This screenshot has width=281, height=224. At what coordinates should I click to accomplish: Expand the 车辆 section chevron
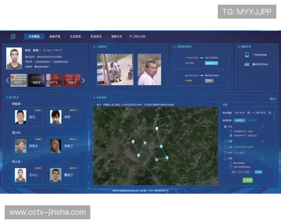[262, 141]
